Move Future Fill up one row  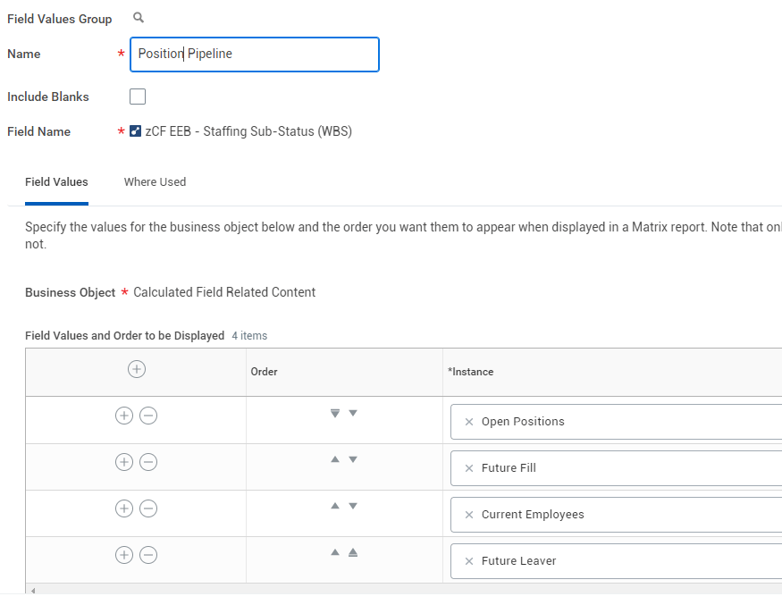point(335,459)
